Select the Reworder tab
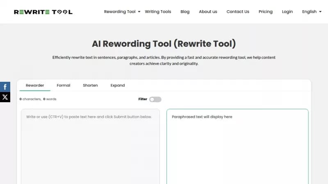328x184 pixels. click(x=35, y=85)
